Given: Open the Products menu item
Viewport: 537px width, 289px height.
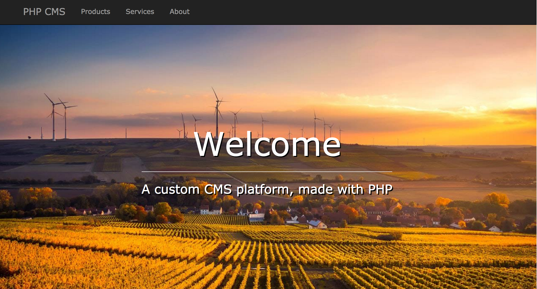Looking at the screenshot, I should (x=95, y=12).
